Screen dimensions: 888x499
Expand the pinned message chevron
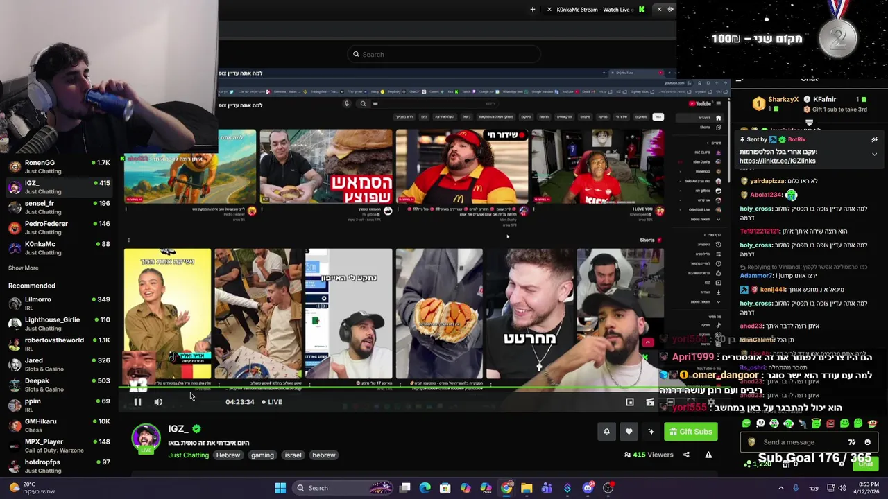click(874, 154)
